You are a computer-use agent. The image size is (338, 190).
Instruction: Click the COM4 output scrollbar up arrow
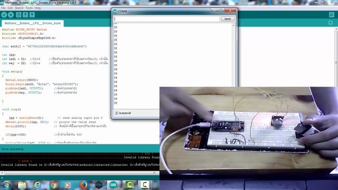233,25
